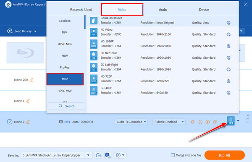
Task: Click the format Search field
Action: point(66,106)
